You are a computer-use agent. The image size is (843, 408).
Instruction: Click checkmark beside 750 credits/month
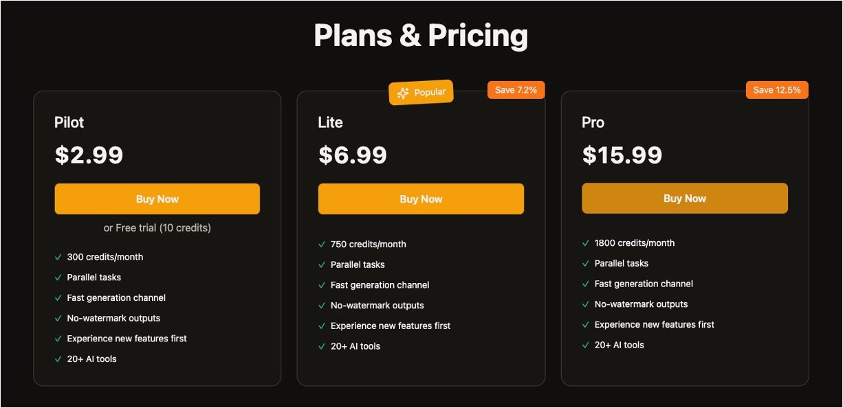point(322,245)
